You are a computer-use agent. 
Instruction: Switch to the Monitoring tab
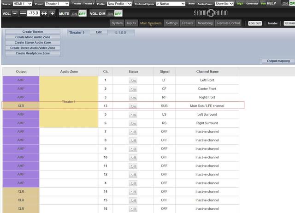click(x=205, y=23)
